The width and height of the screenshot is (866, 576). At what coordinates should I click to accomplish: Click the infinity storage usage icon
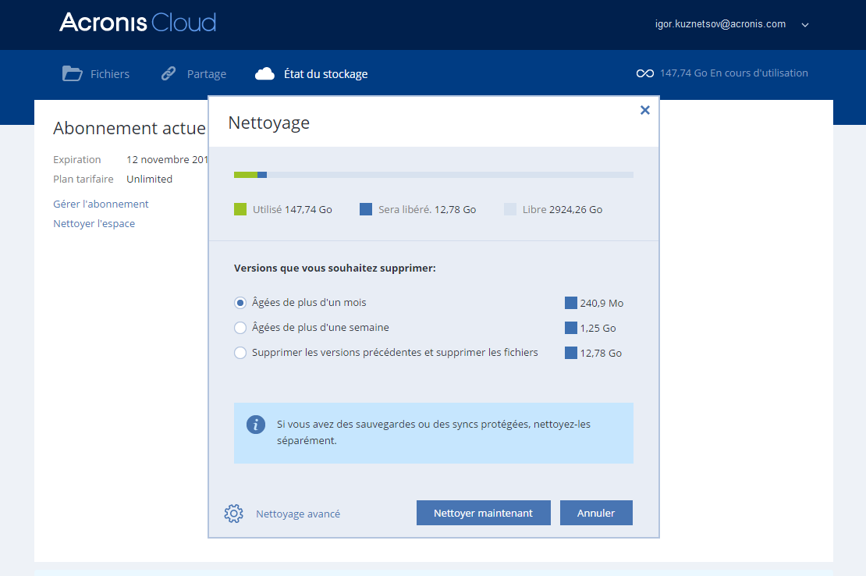click(x=644, y=73)
